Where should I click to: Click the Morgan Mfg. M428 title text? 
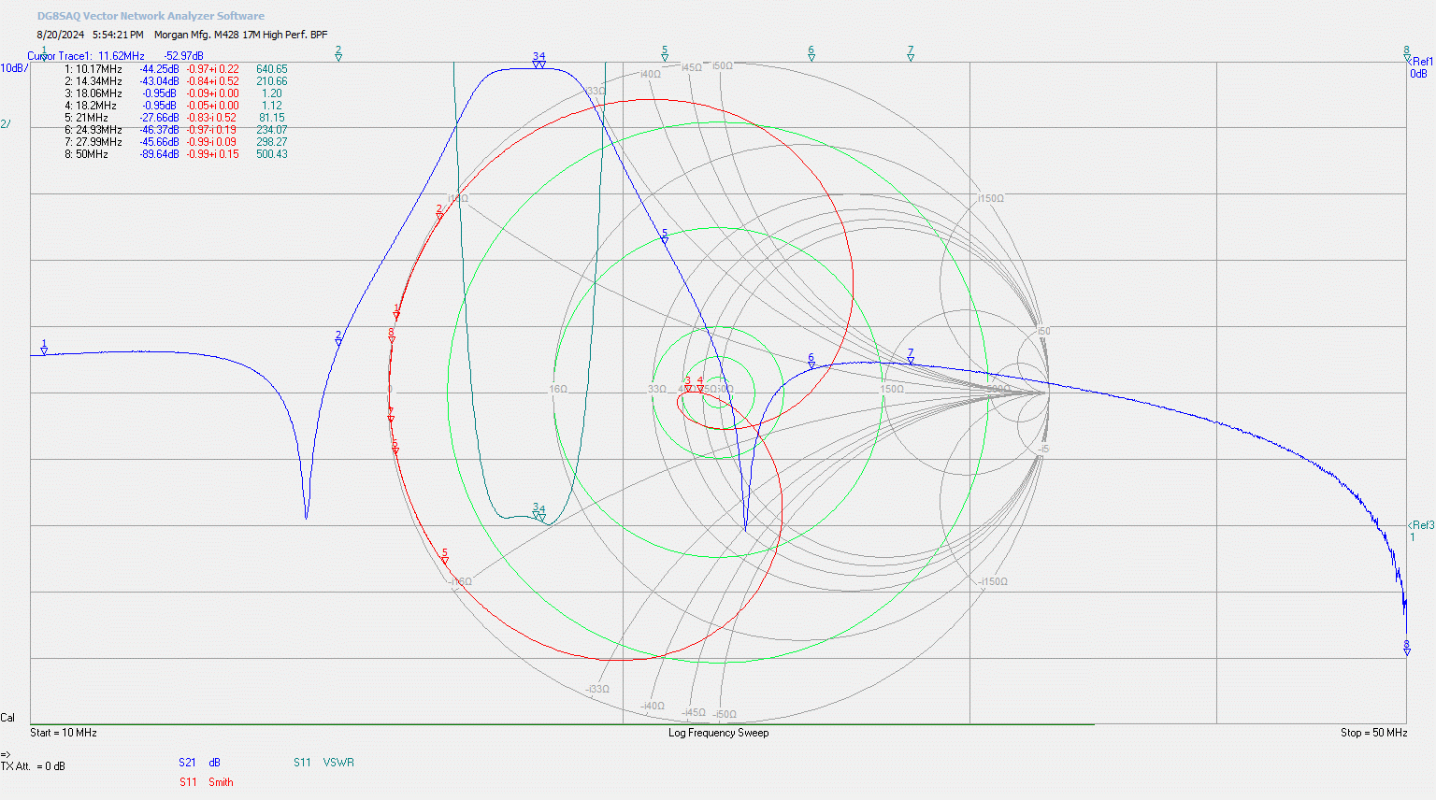(x=241, y=35)
